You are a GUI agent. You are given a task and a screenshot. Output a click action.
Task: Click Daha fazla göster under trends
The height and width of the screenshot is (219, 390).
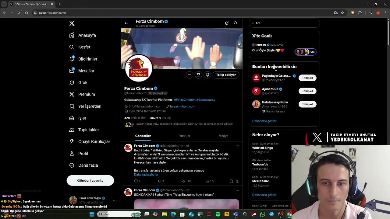point(264,195)
